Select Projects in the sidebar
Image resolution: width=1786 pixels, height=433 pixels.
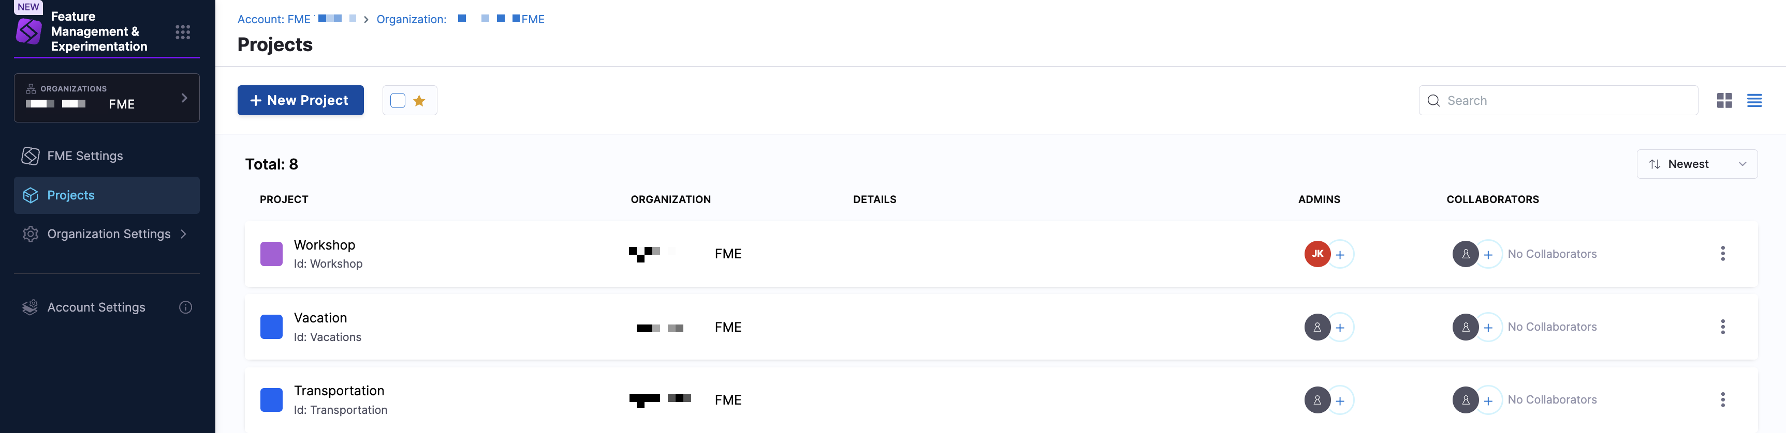(x=71, y=195)
